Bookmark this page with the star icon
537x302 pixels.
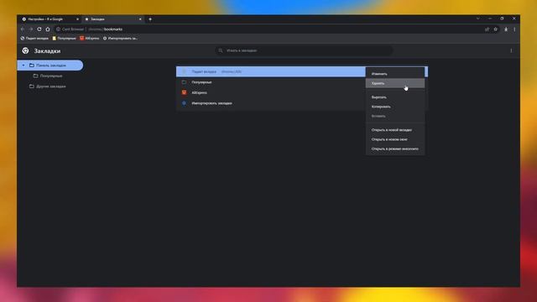click(x=496, y=29)
